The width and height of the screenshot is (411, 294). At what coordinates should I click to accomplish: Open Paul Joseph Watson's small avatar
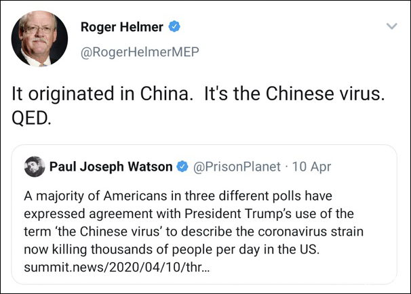pos(33,166)
